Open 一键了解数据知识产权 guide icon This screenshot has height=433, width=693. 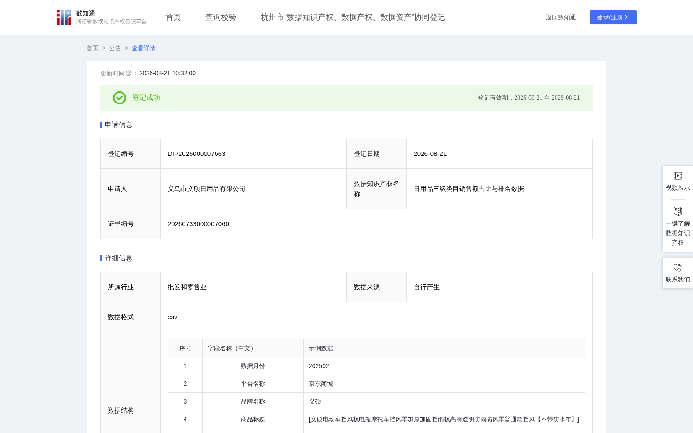pyautogui.click(x=678, y=211)
